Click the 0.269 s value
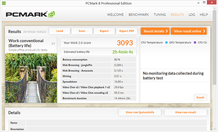This screenshot has width=218, height=132. (x=119, y=65)
